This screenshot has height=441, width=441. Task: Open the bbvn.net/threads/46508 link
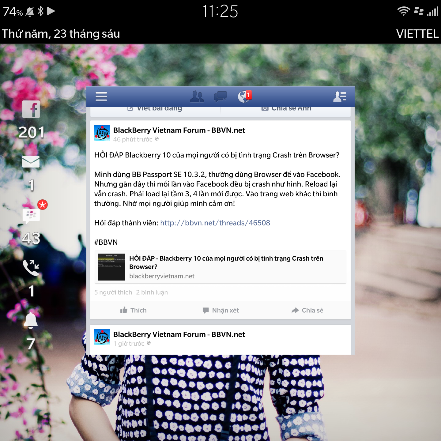click(215, 223)
